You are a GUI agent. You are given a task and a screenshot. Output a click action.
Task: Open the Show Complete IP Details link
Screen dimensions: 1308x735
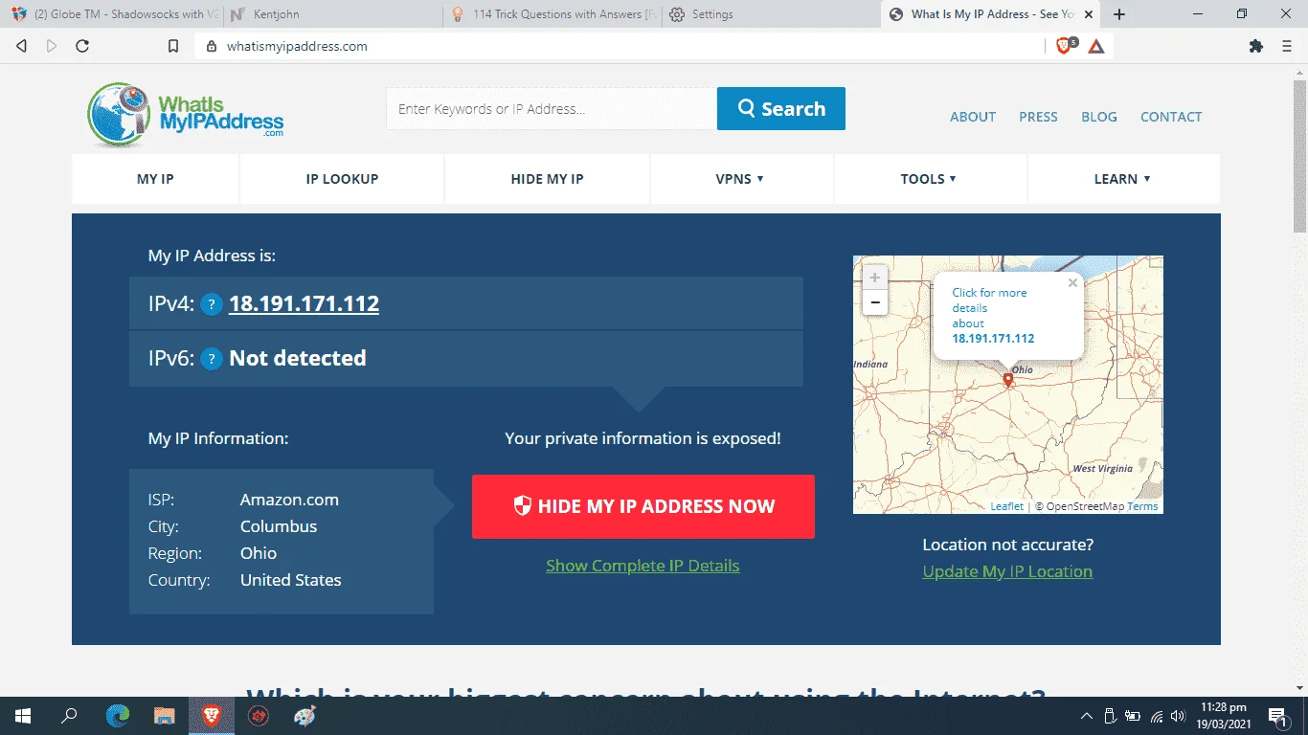point(643,566)
